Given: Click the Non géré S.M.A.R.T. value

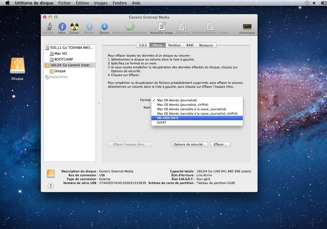Looking at the screenshot, I should point(203,179).
